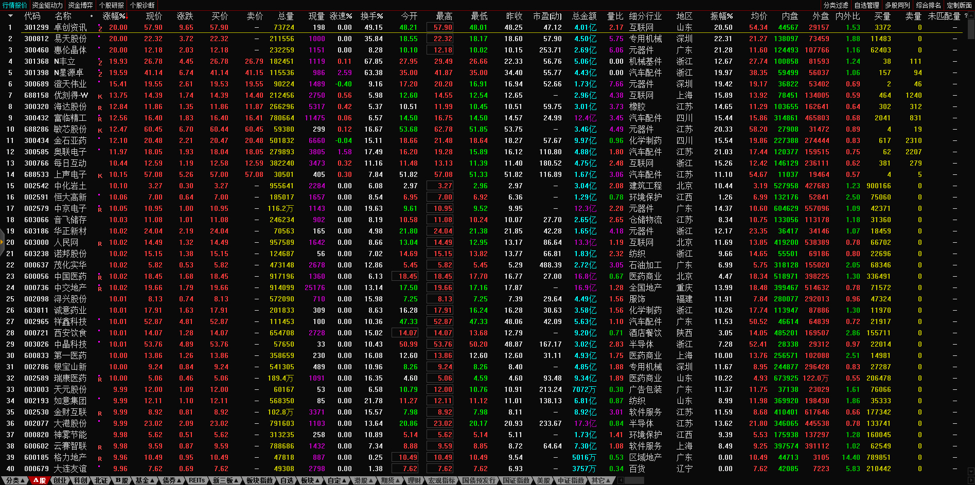Click the dropdown triangle above row numbers
This screenshot has width=975, height=485.
point(10,16)
